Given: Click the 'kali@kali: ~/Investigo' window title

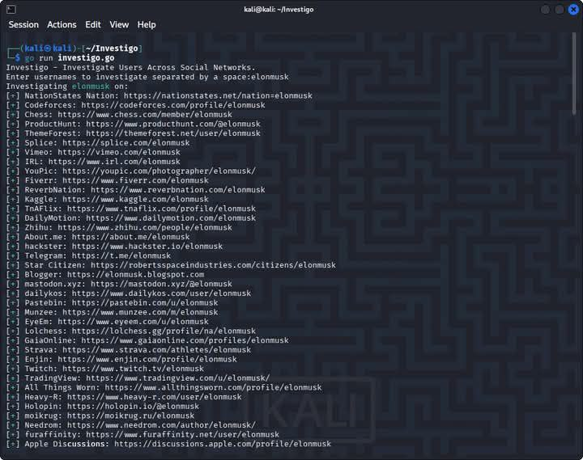Looking at the screenshot, I should click(279, 9).
